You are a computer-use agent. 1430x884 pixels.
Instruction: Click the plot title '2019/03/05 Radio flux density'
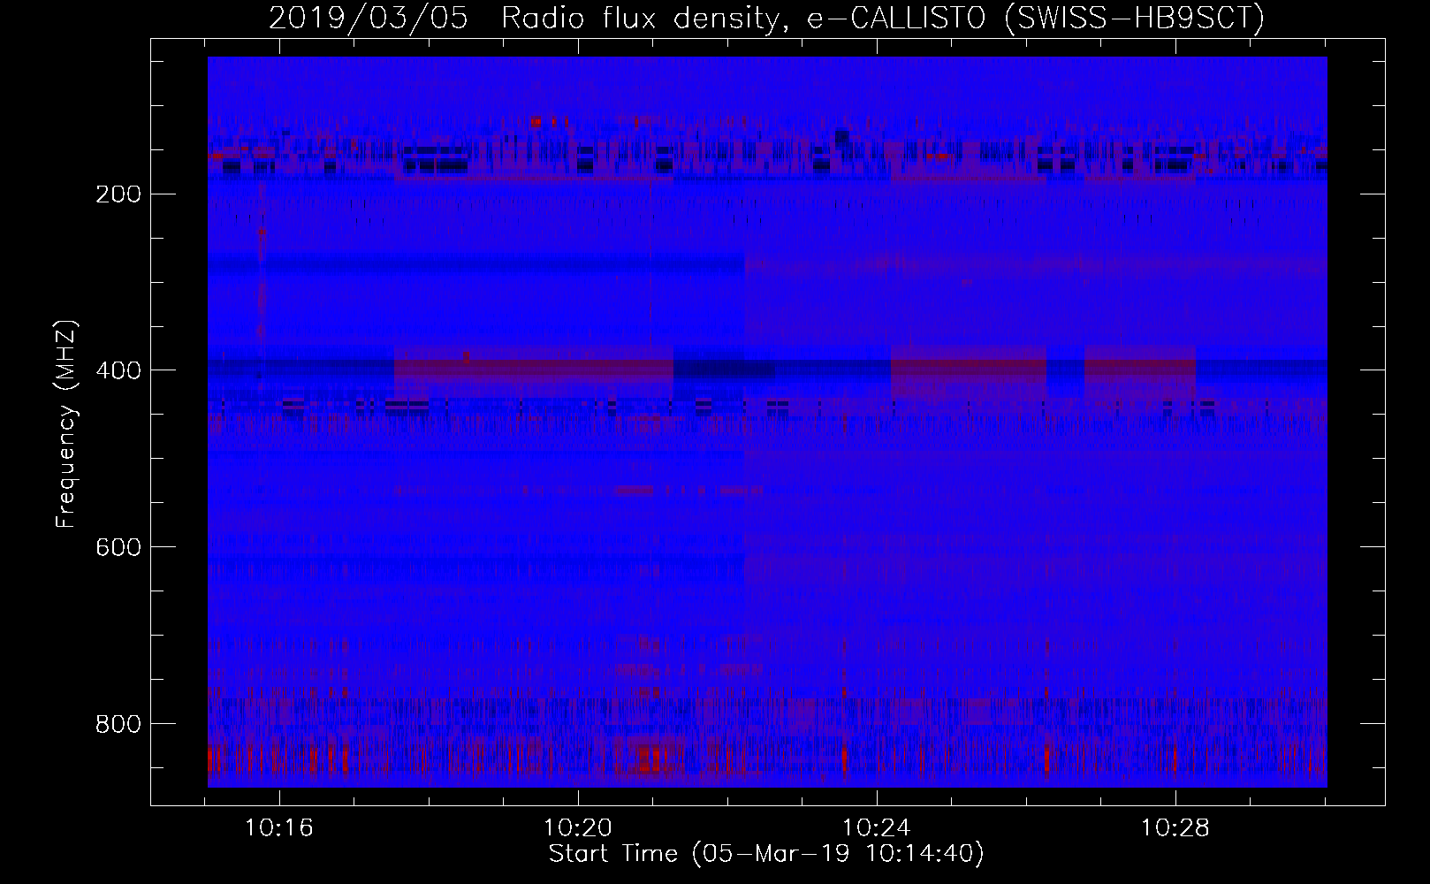tap(527, 19)
